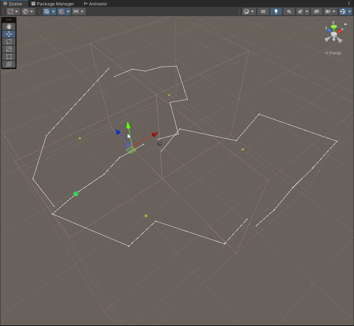Select the Scale tool
The image size is (354, 326).
click(9, 49)
